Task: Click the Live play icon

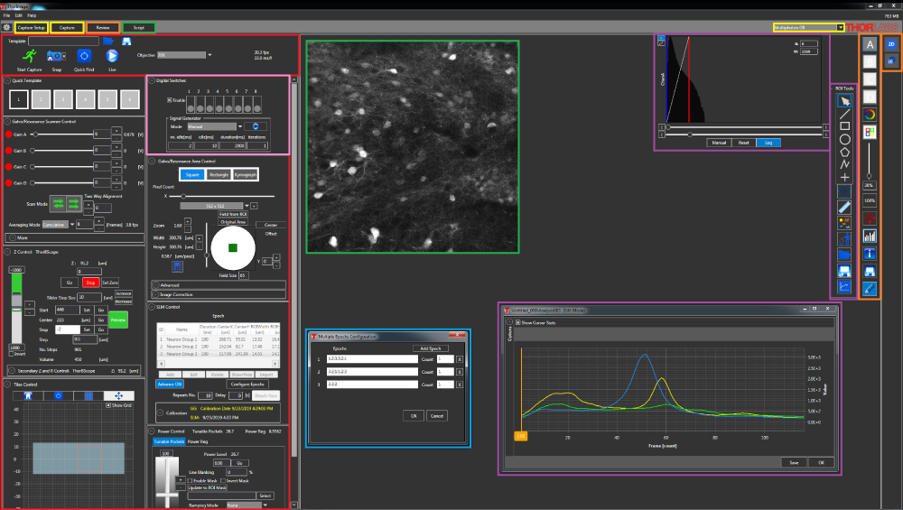Action: [x=113, y=56]
